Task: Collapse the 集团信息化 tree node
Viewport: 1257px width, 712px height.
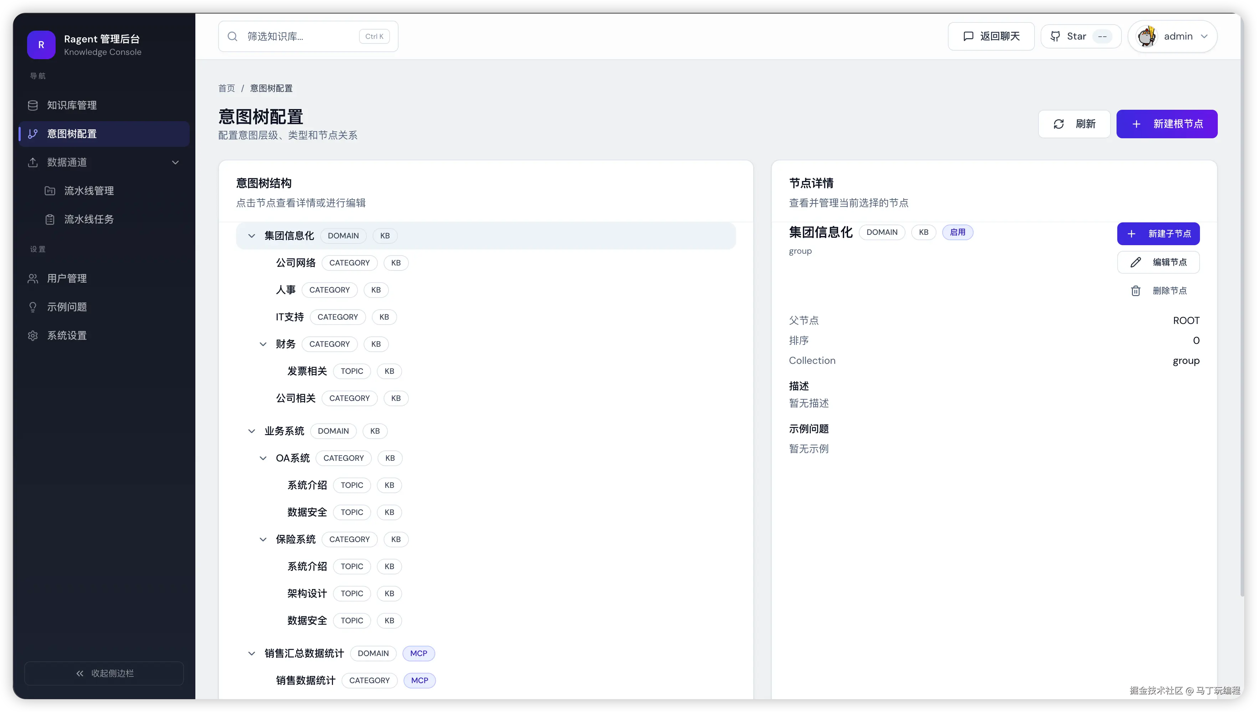Action: click(x=251, y=236)
